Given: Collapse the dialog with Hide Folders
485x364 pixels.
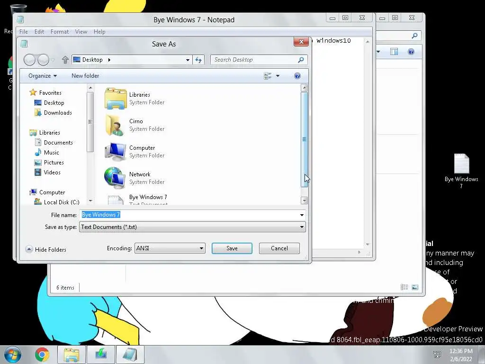Looking at the screenshot, I should 46,249.
